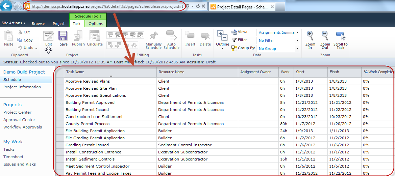Mark task as 0% complete
Image resolution: width=395 pixels, height=176 pixels.
click(110, 35)
